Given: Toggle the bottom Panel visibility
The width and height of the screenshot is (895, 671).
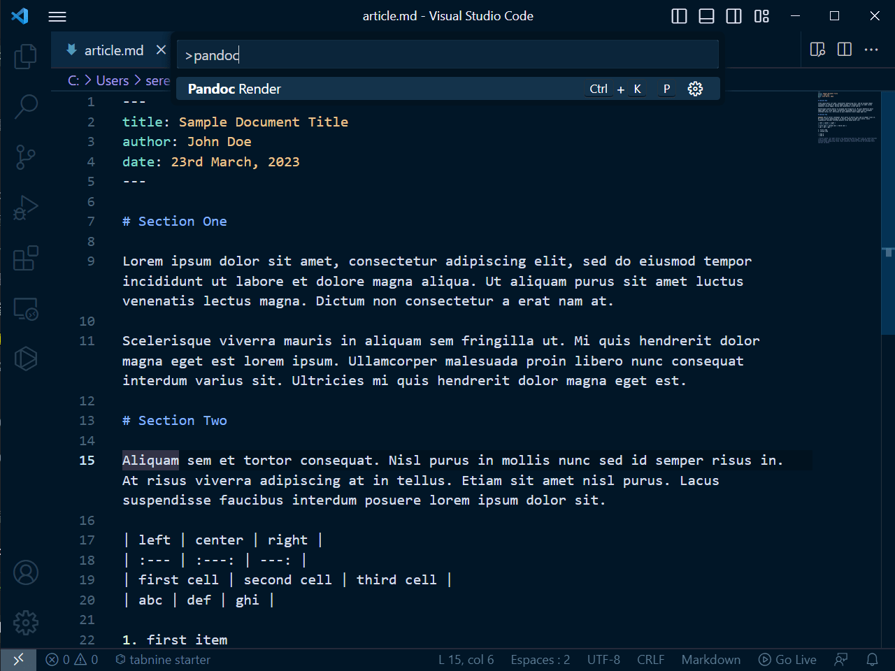Looking at the screenshot, I should [706, 15].
